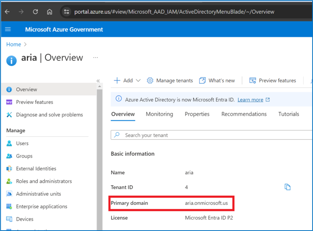Copy the Tenant ID with copy icon
Viewport: 313px width, 231px height.
(287, 187)
